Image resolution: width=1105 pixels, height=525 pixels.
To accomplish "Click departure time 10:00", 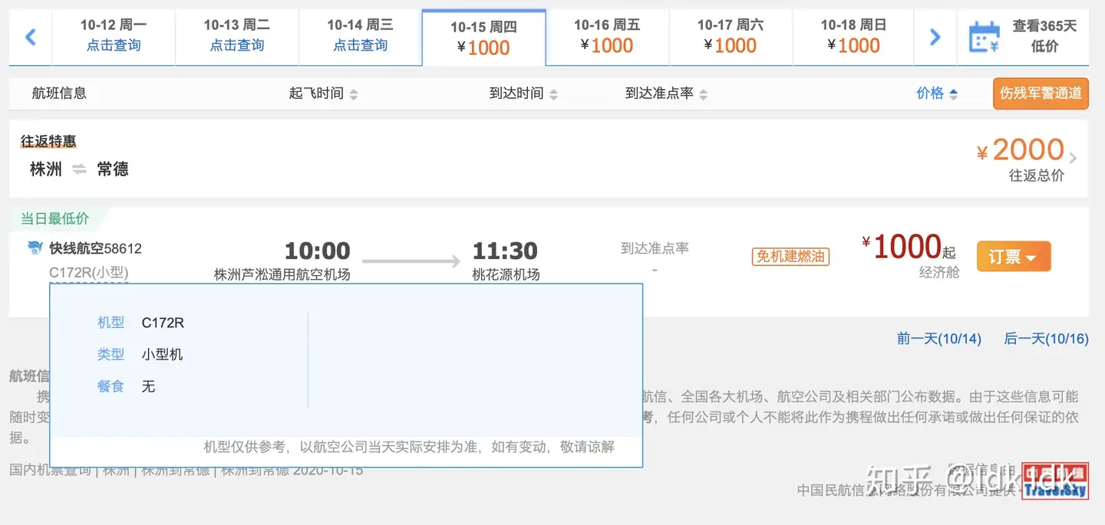I will point(317,251).
